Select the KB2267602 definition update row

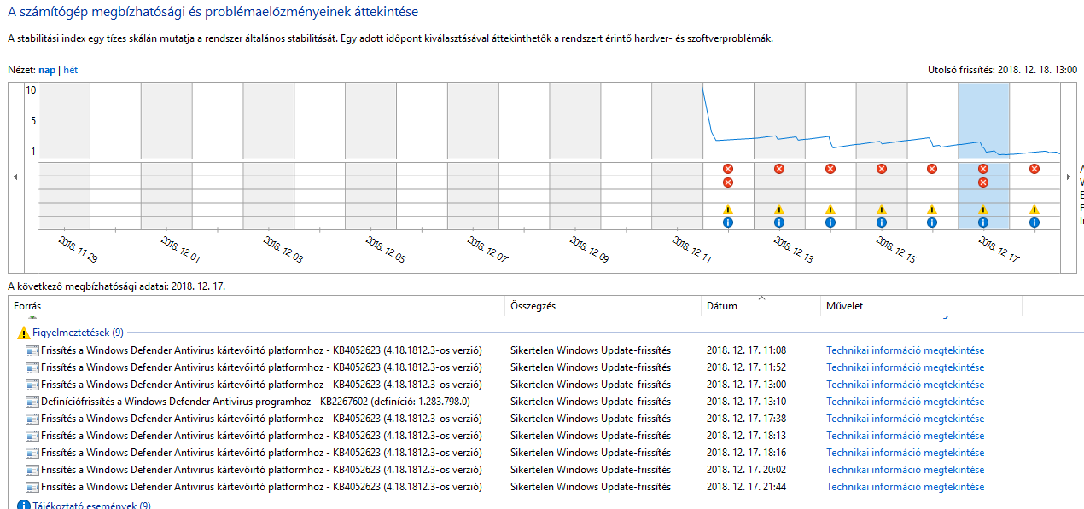[255, 402]
